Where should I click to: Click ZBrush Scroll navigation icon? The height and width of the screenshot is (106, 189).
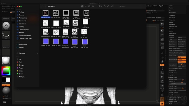162,31
